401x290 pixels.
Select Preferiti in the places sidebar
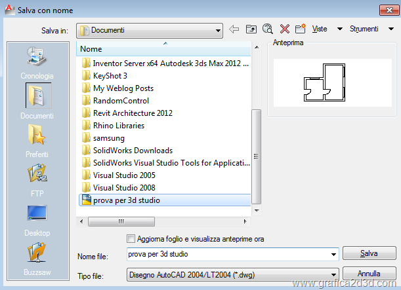(37, 141)
